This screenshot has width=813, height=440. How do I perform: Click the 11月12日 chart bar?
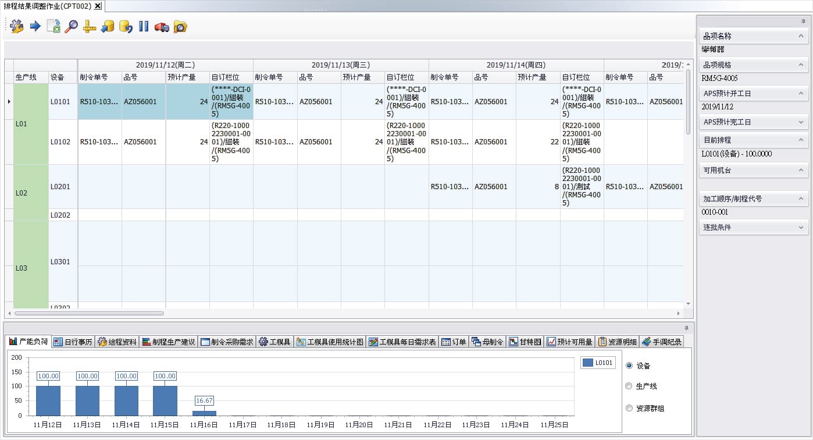[x=48, y=400]
